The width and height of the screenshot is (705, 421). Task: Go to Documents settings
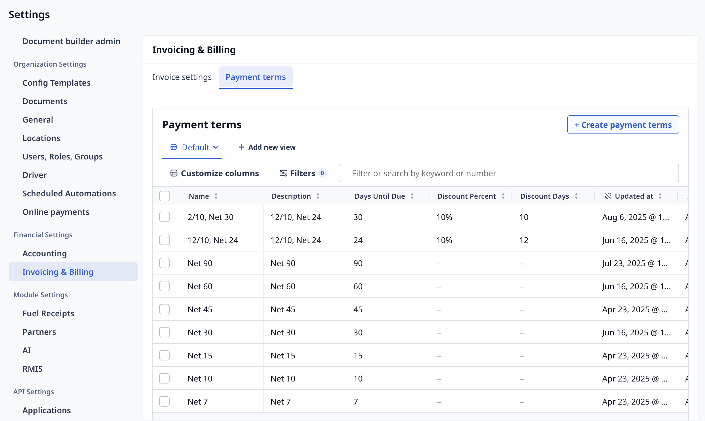pyautogui.click(x=45, y=101)
